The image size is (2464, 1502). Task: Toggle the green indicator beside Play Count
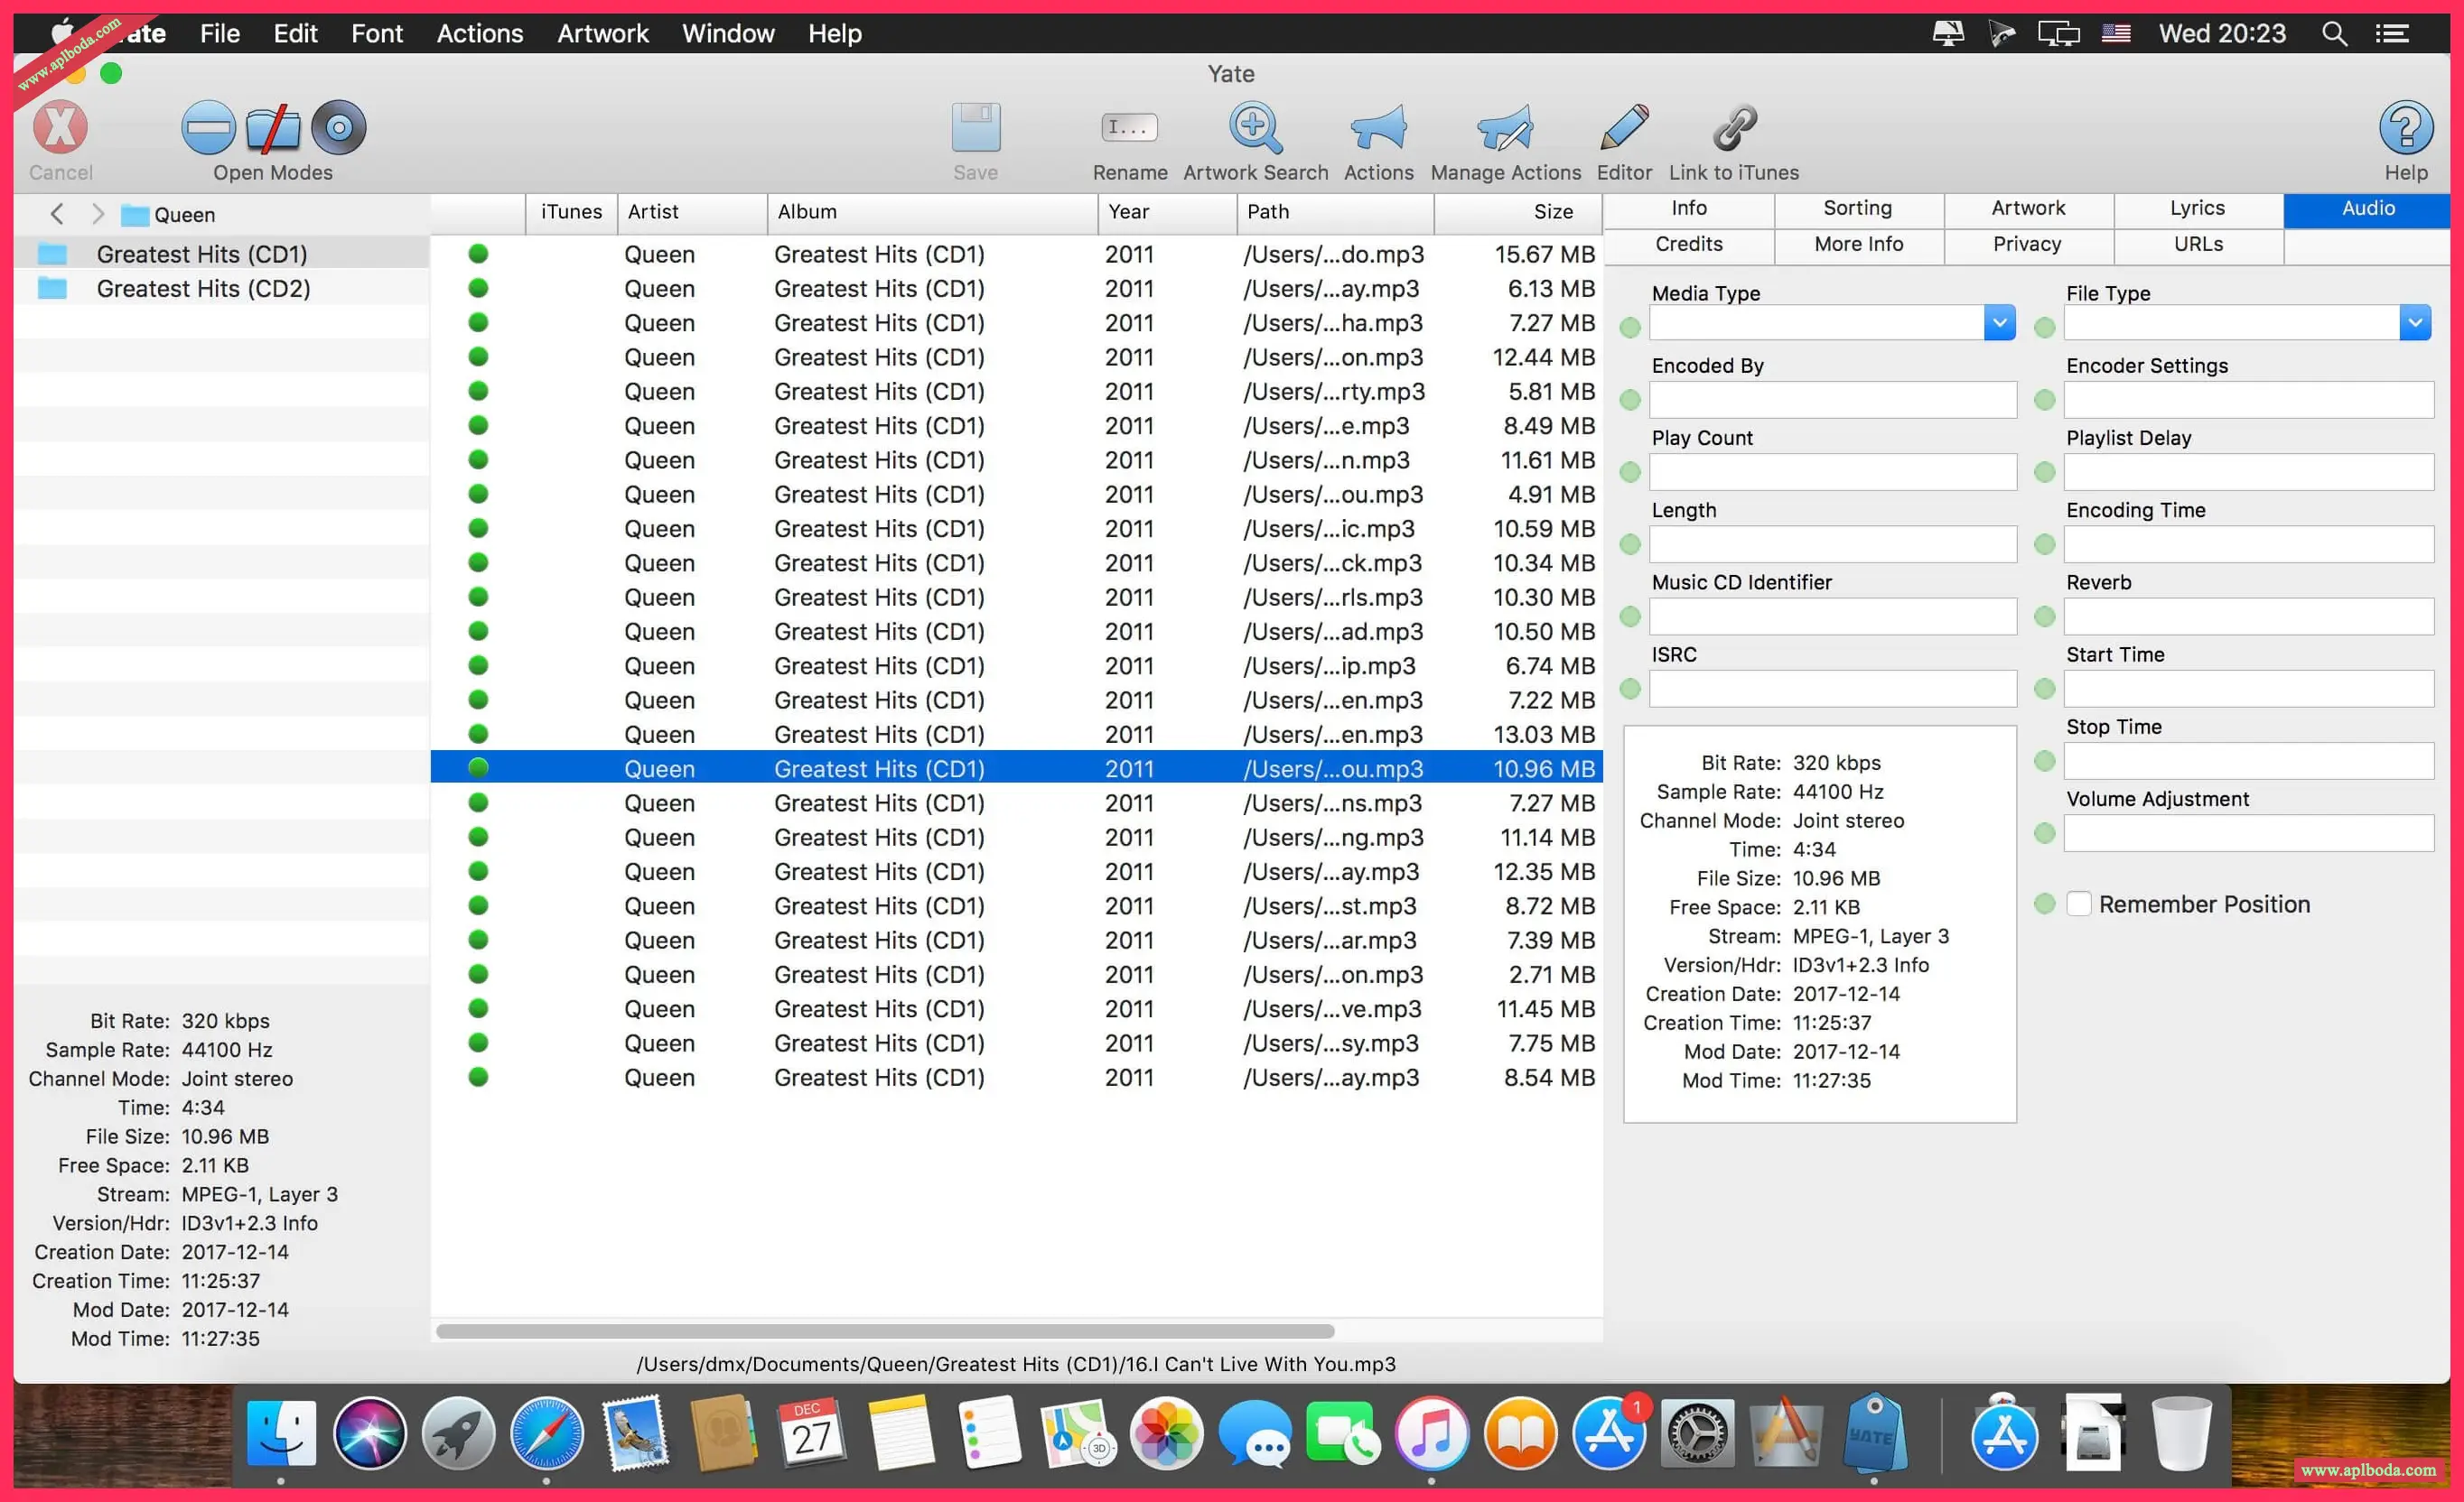point(1630,472)
